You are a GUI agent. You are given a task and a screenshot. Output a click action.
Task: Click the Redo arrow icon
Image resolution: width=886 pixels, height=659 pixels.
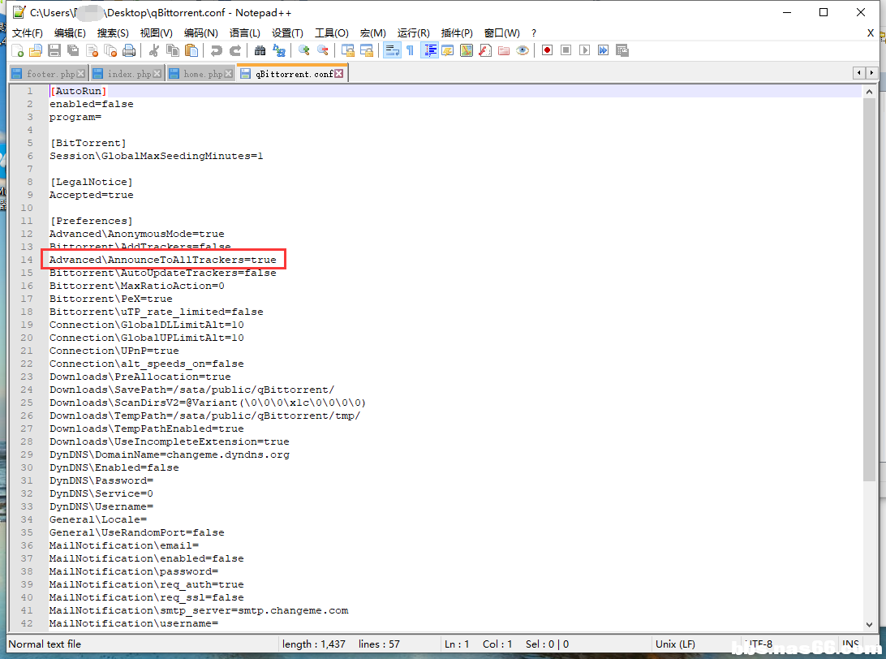tap(235, 51)
